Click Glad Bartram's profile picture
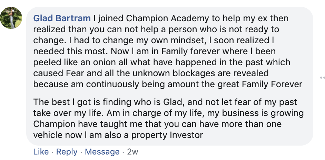Screen dimensions: 325x160 pos(11,18)
